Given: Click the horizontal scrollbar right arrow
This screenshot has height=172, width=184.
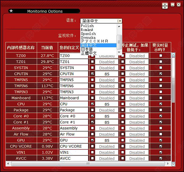Looking at the screenshot, I should point(168,164).
